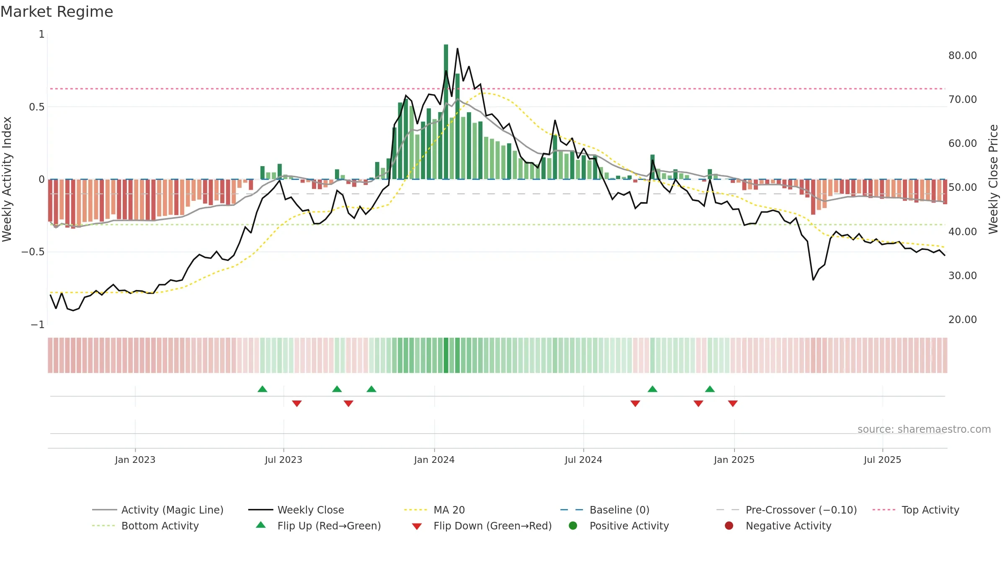Toggle Pre-Crossover (−0.10) legend entry

[786, 510]
